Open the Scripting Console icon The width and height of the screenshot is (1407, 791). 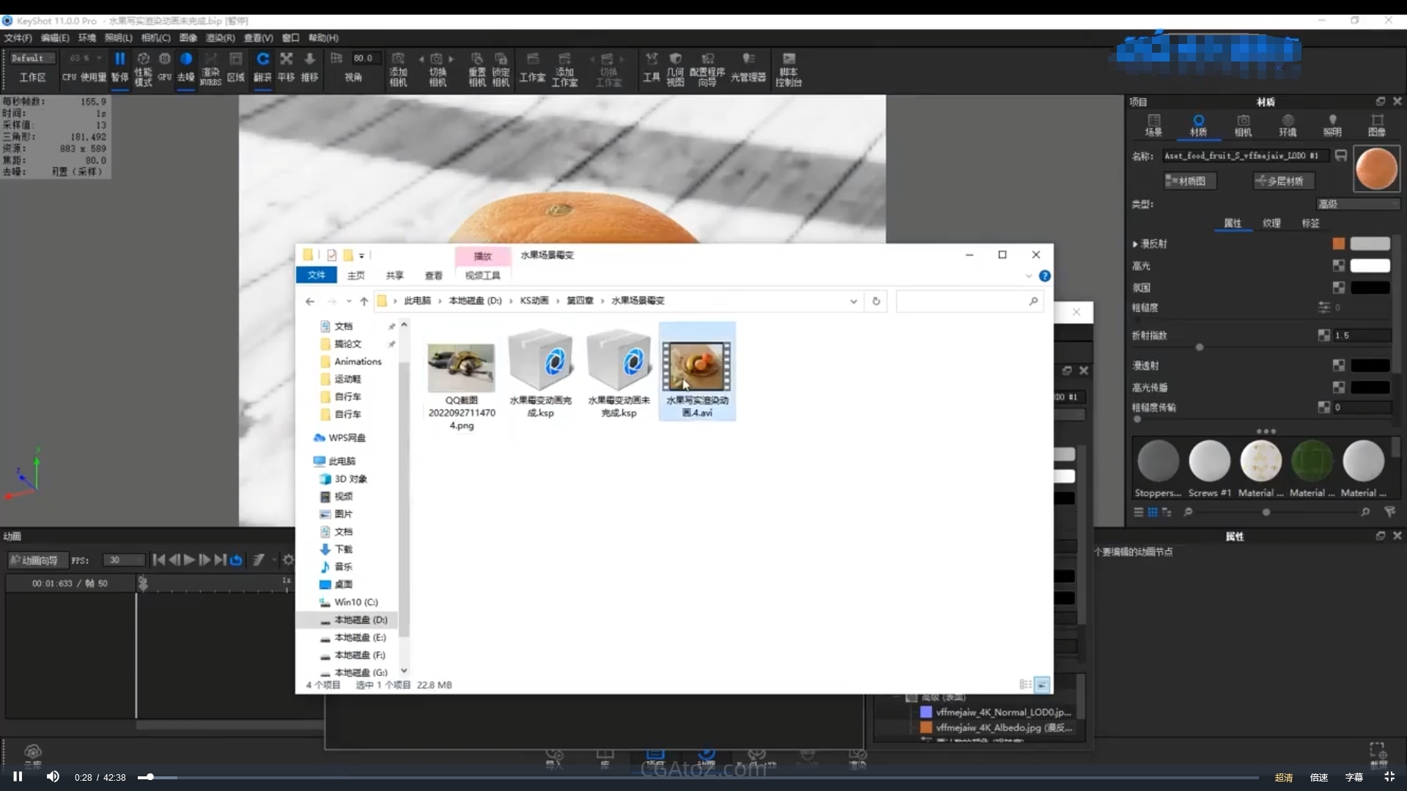pos(789,60)
